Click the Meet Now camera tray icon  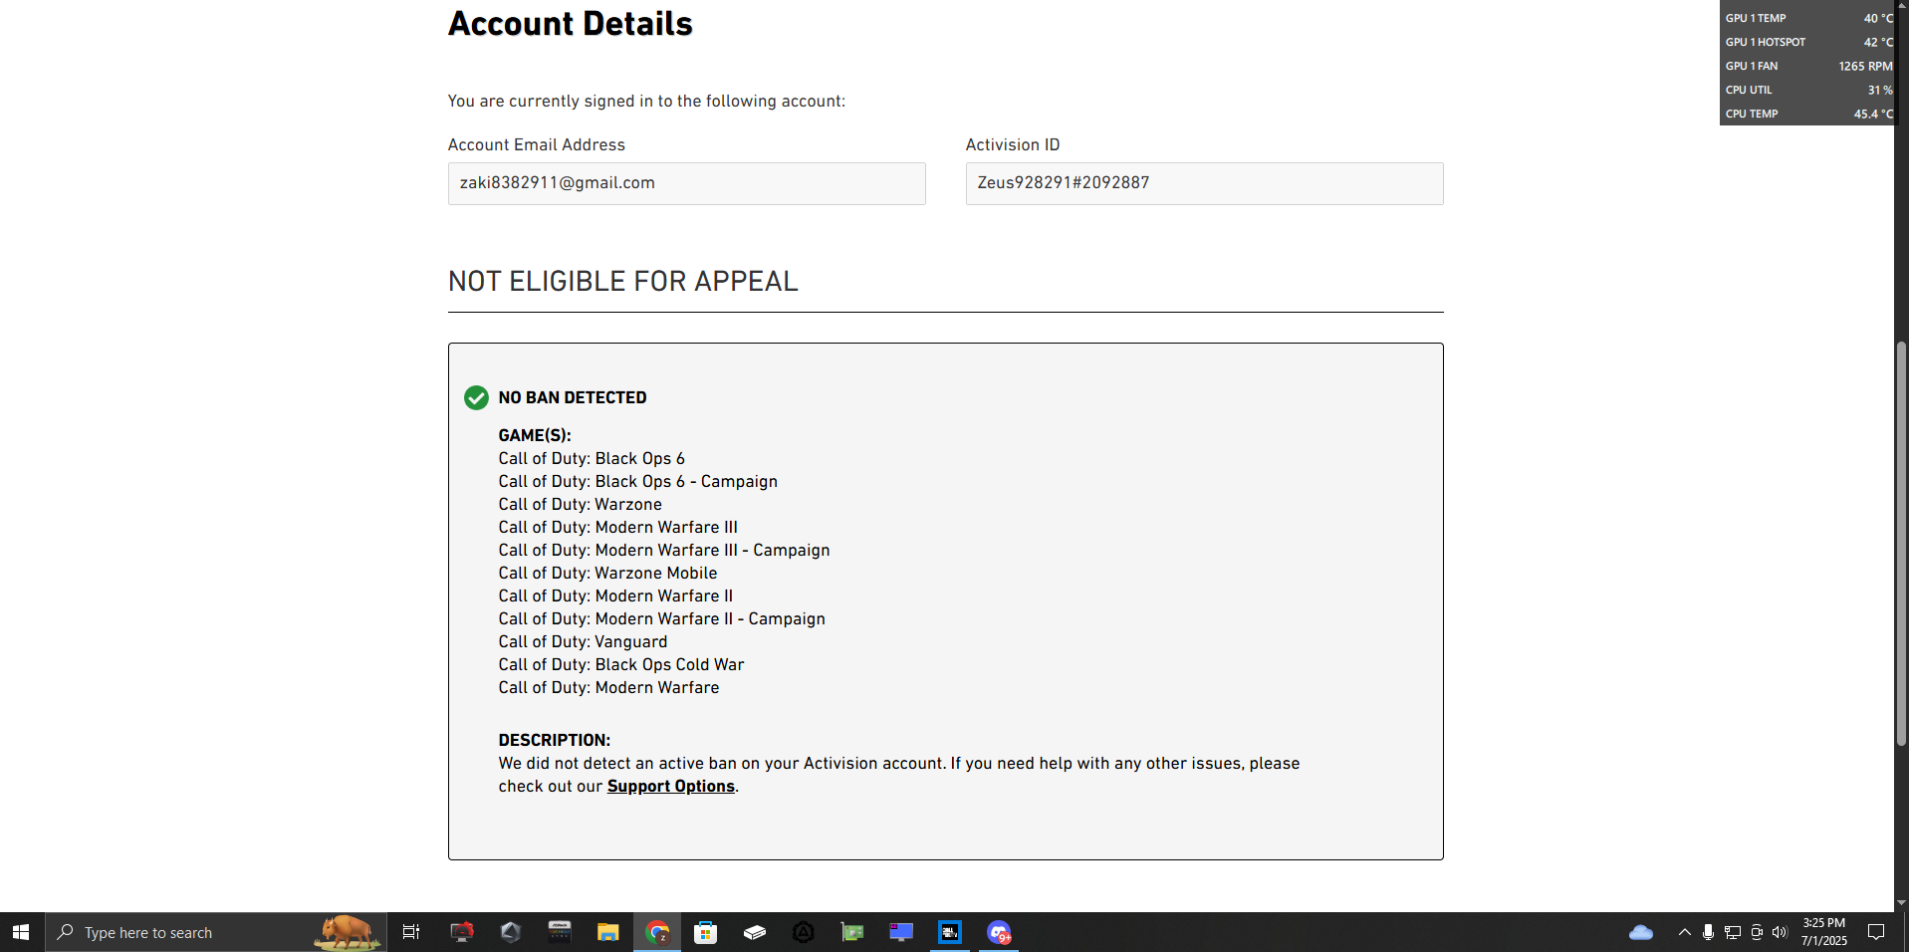coord(1757,932)
